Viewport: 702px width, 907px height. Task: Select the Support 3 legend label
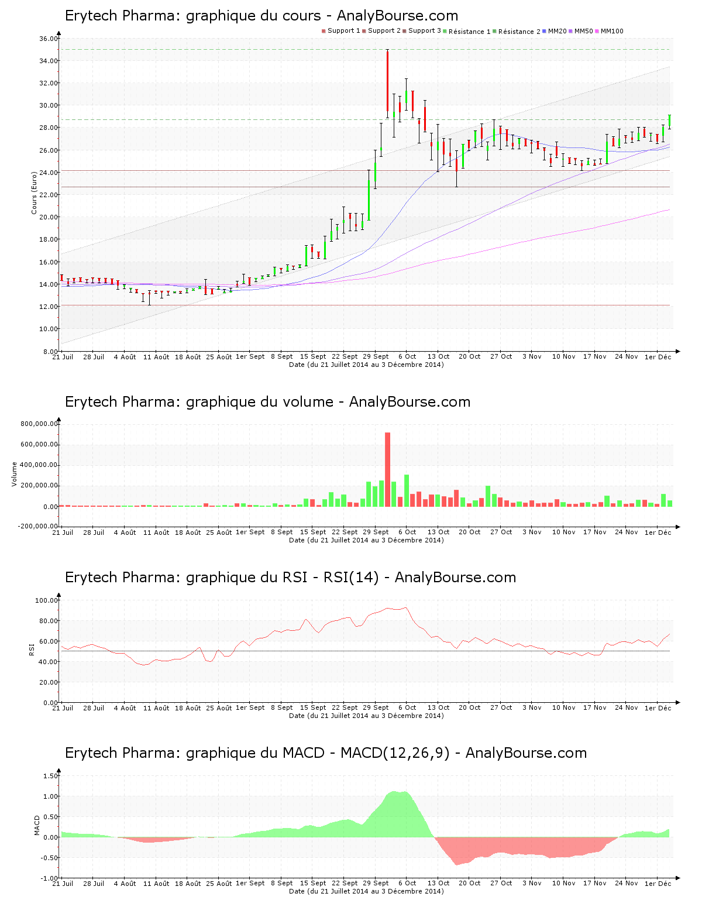[425, 31]
